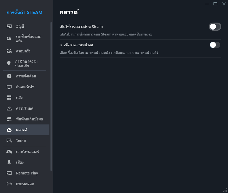Click the Remote Play cast icon

click(9, 173)
